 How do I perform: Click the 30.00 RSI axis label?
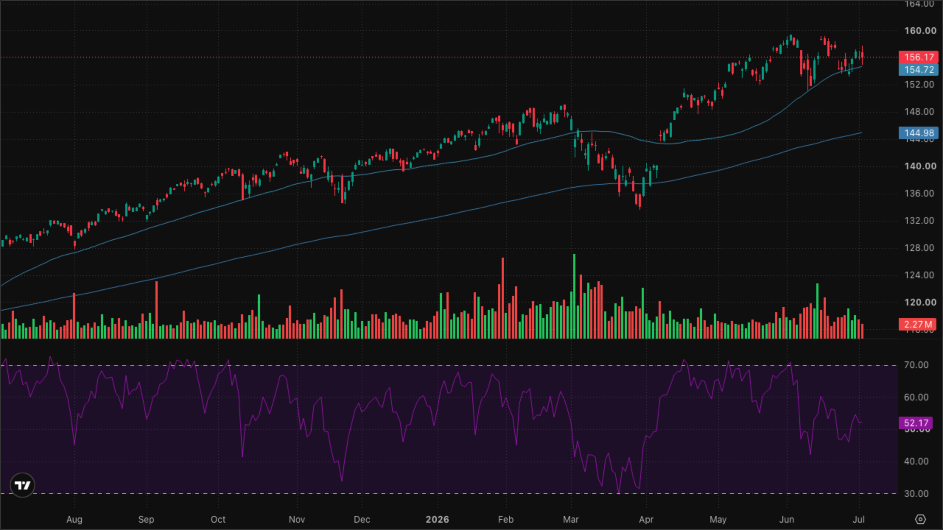coord(916,494)
